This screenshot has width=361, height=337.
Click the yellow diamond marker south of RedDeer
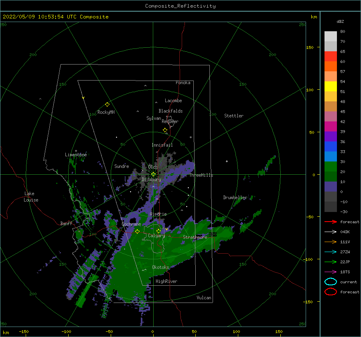pyautogui.click(x=165, y=130)
